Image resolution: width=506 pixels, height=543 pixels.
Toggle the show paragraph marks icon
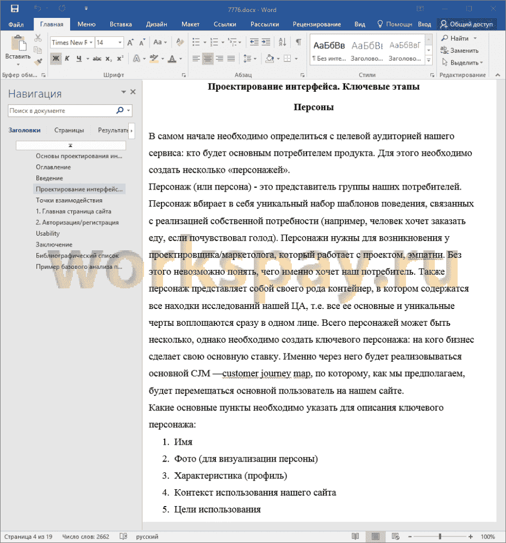(x=298, y=42)
